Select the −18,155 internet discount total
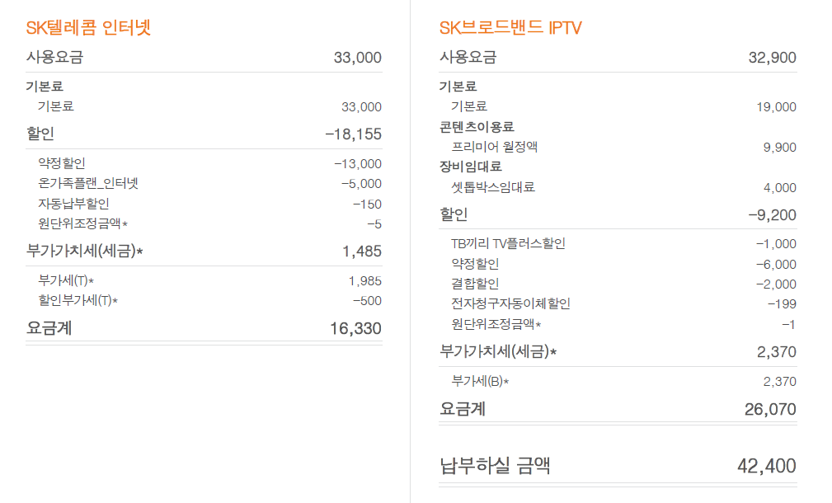The image size is (832, 503). tap(353, 134)
